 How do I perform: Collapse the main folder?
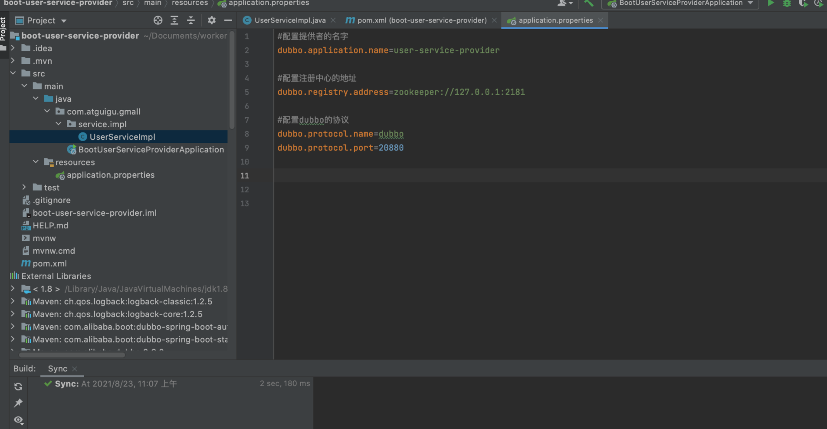click(x=24, y=86)
